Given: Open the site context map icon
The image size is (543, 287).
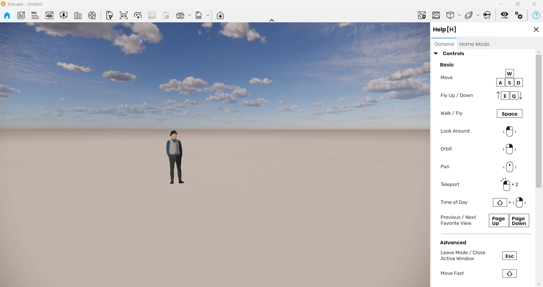Looking at the screenshot, I should tap(64, 15).
